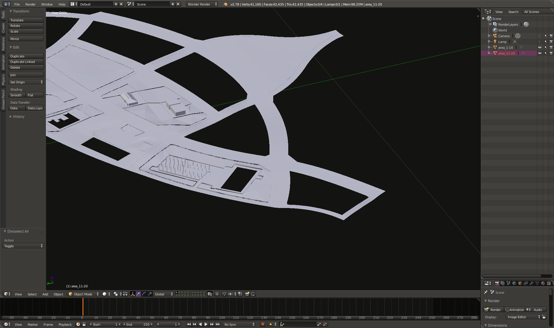This screenshot has width=554, height=328.
Task: Click the timeline play button
Action: (x=206, y=324)
